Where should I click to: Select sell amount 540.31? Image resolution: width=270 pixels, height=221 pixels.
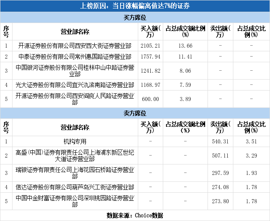220,141
